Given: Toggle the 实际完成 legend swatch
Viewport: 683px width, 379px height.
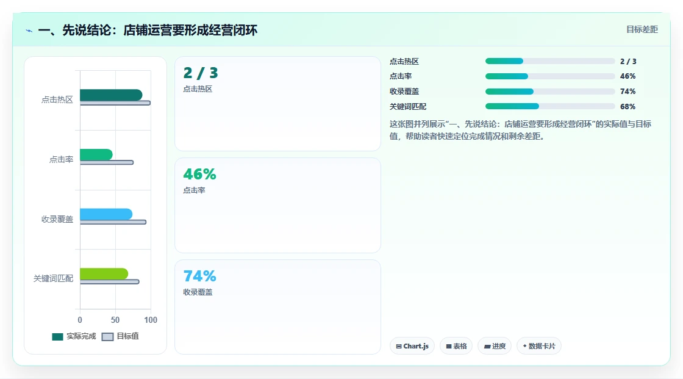Looking at the screenshot, I should pyautogui.click(x=57, y=336).
